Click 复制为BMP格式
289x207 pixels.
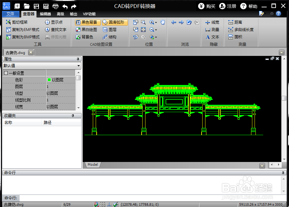coord(23,37)
